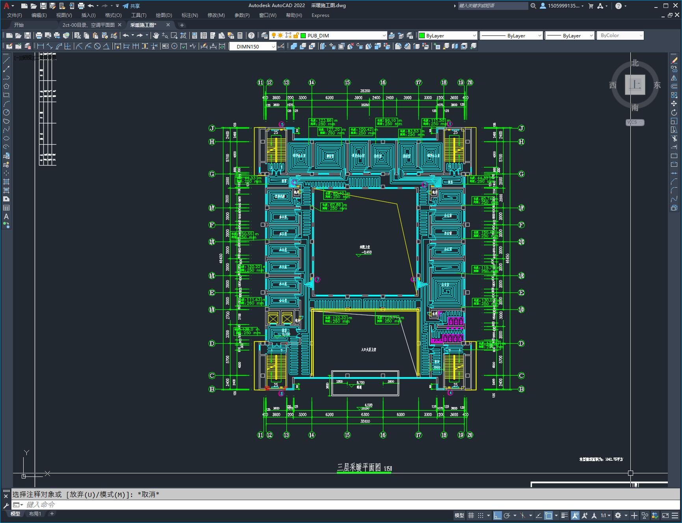Viewport: 682px width, 523px height.
Task: Click the 模型 button in status bar
Action: (x=459, y=516)
